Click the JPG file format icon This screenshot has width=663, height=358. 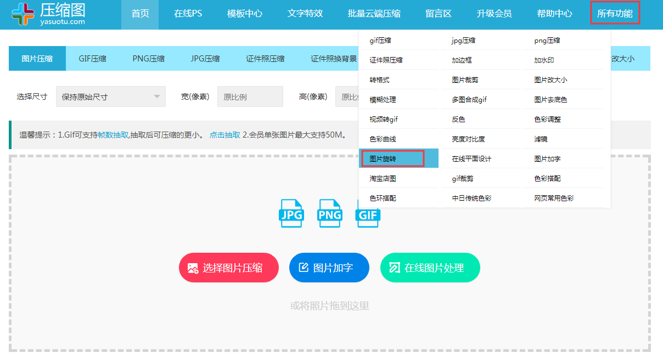click(291, 213)
